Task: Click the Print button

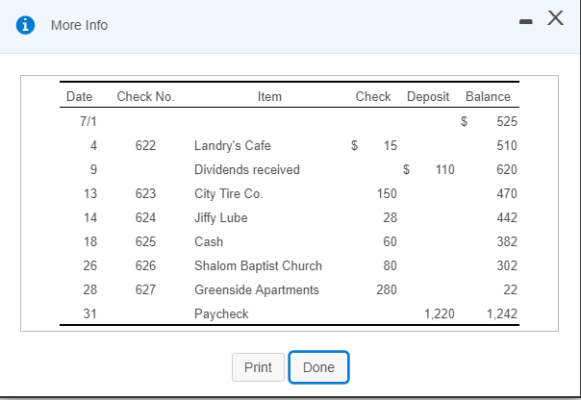Action: tap(258, 367)
